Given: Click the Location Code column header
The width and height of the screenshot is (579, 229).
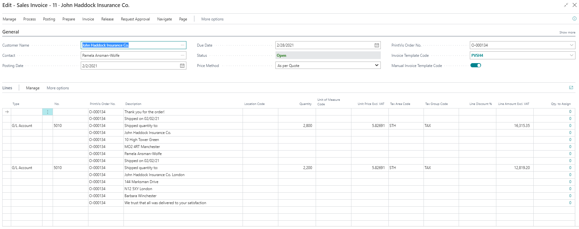Looking at the screenshot, I should point(254,104).
